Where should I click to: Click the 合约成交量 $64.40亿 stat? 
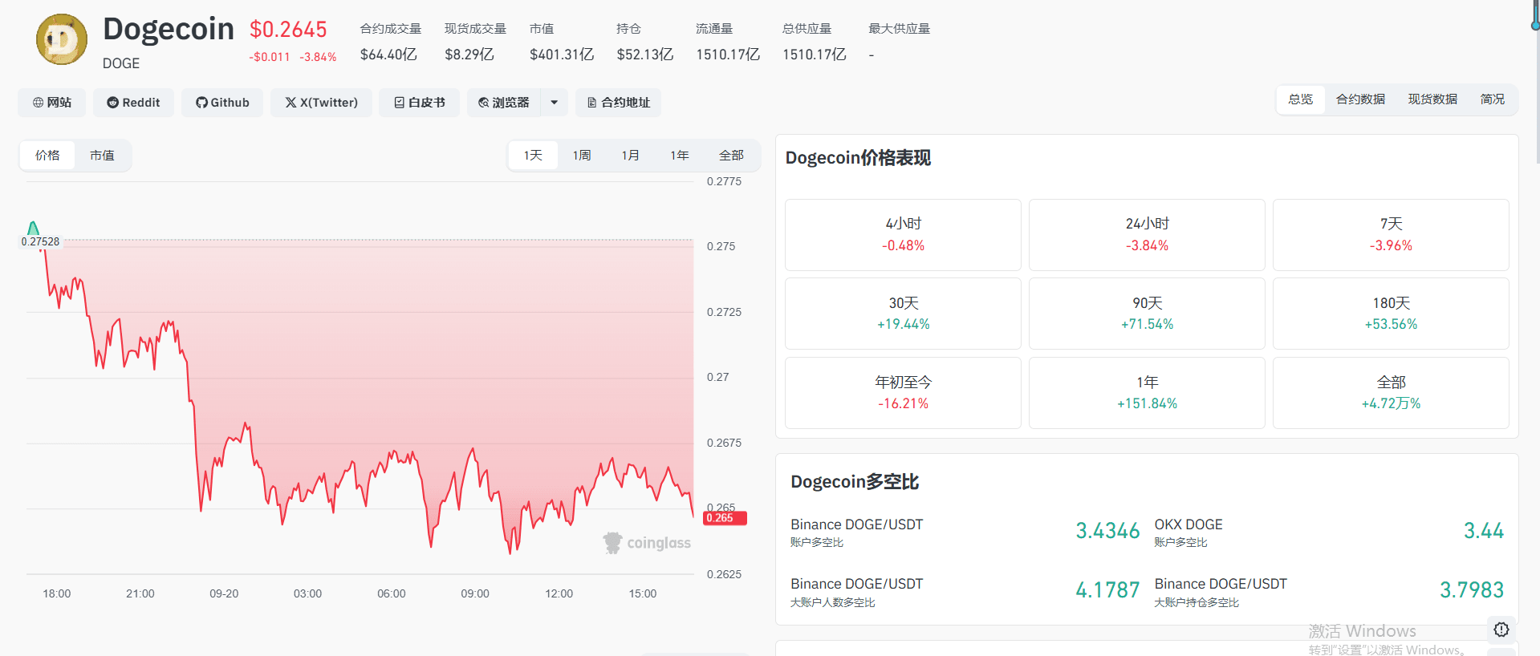[x=390, y=42]
